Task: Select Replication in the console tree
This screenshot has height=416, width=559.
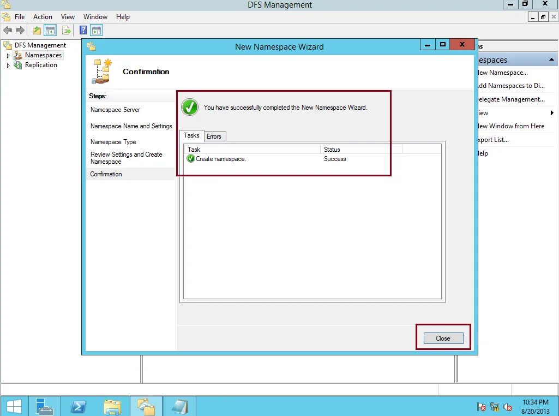Action: (41, 65)
